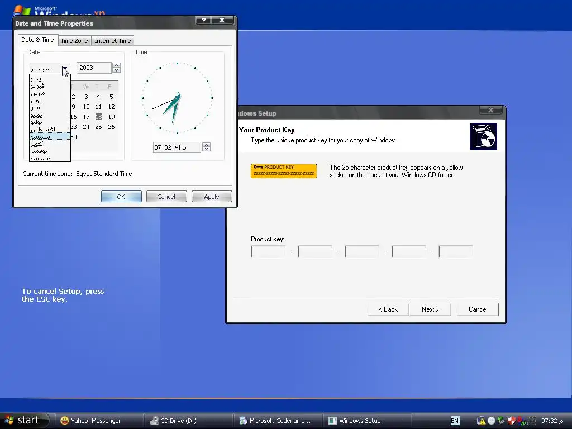The image size is (572, 429).
Task: Select day 12 in calendar
Action: (111, 107)
